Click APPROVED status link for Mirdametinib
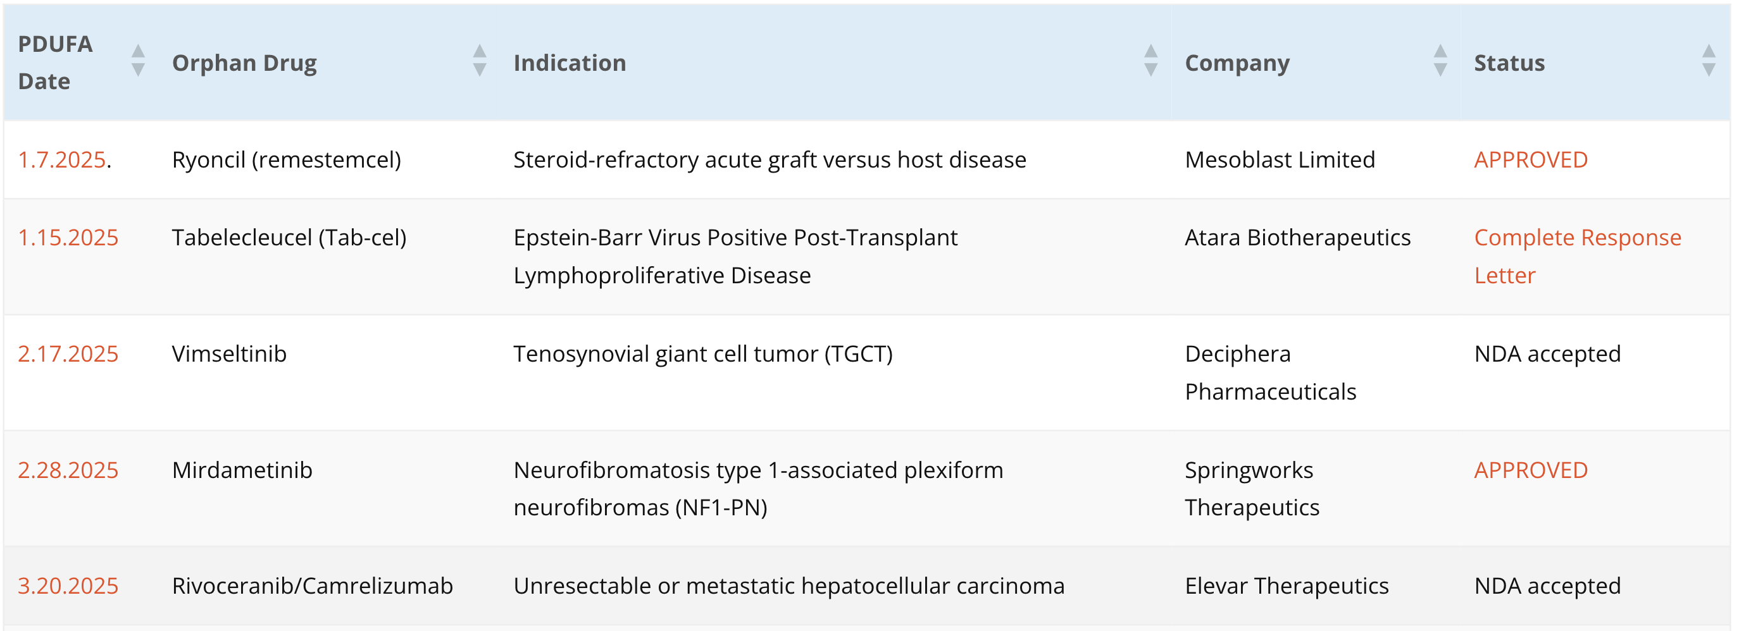This screenshot has width=1739, height=631. click(1530, 470)
